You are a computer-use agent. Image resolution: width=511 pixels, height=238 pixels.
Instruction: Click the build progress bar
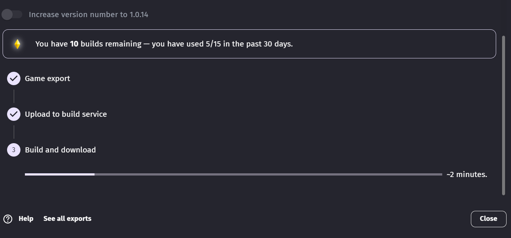click(233, 174)
